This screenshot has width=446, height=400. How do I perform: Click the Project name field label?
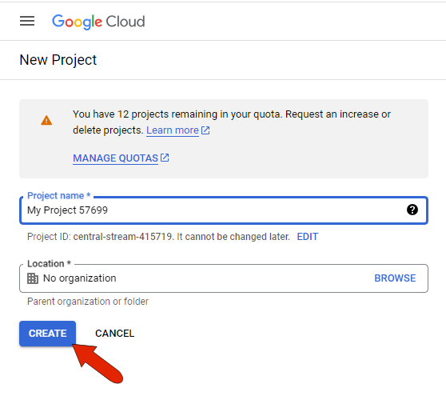pos(58,195)
